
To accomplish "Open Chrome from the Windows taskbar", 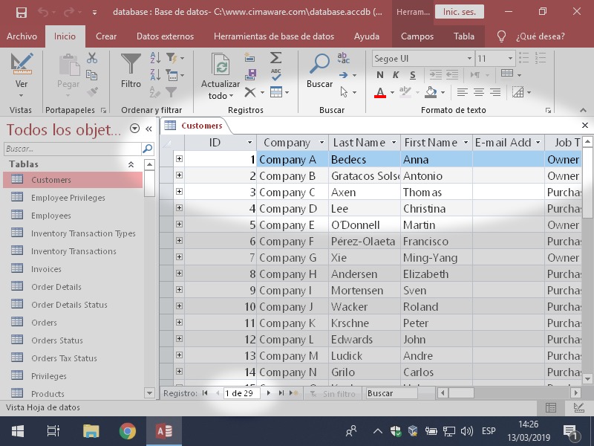I will [x=128, y=431].
